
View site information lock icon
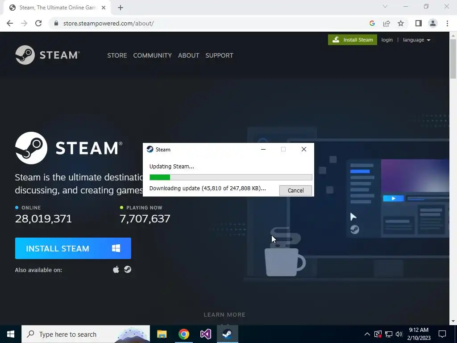56,23
